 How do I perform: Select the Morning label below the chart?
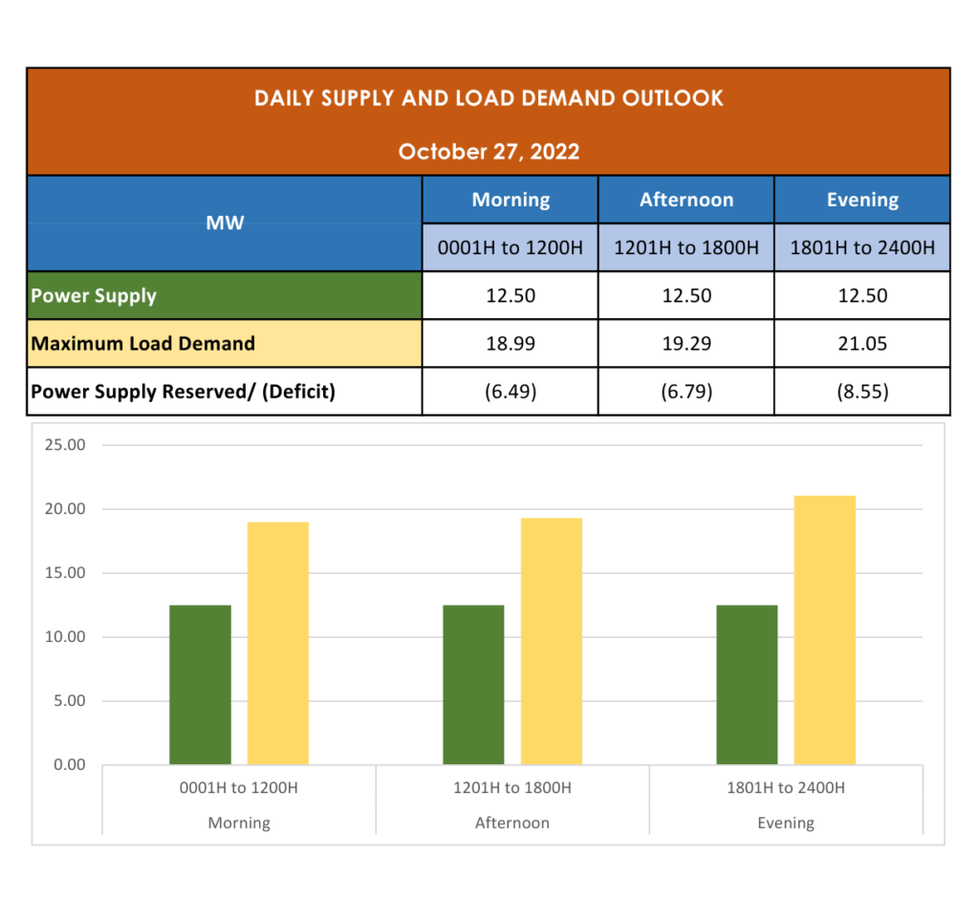[239, 823]
